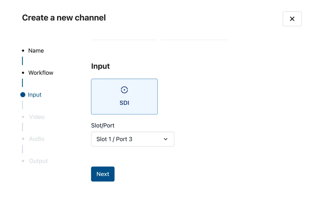
Task: Open the Slot/Port dropdown
Action: pyautogui.click(x=133, y=139)
